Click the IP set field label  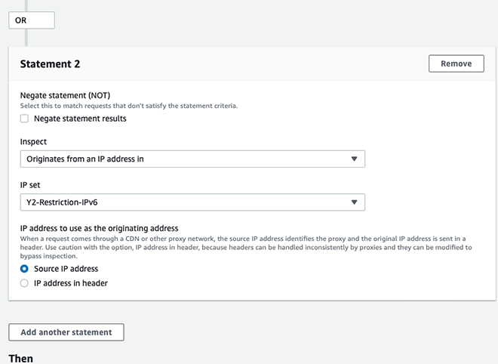point(30,185)
